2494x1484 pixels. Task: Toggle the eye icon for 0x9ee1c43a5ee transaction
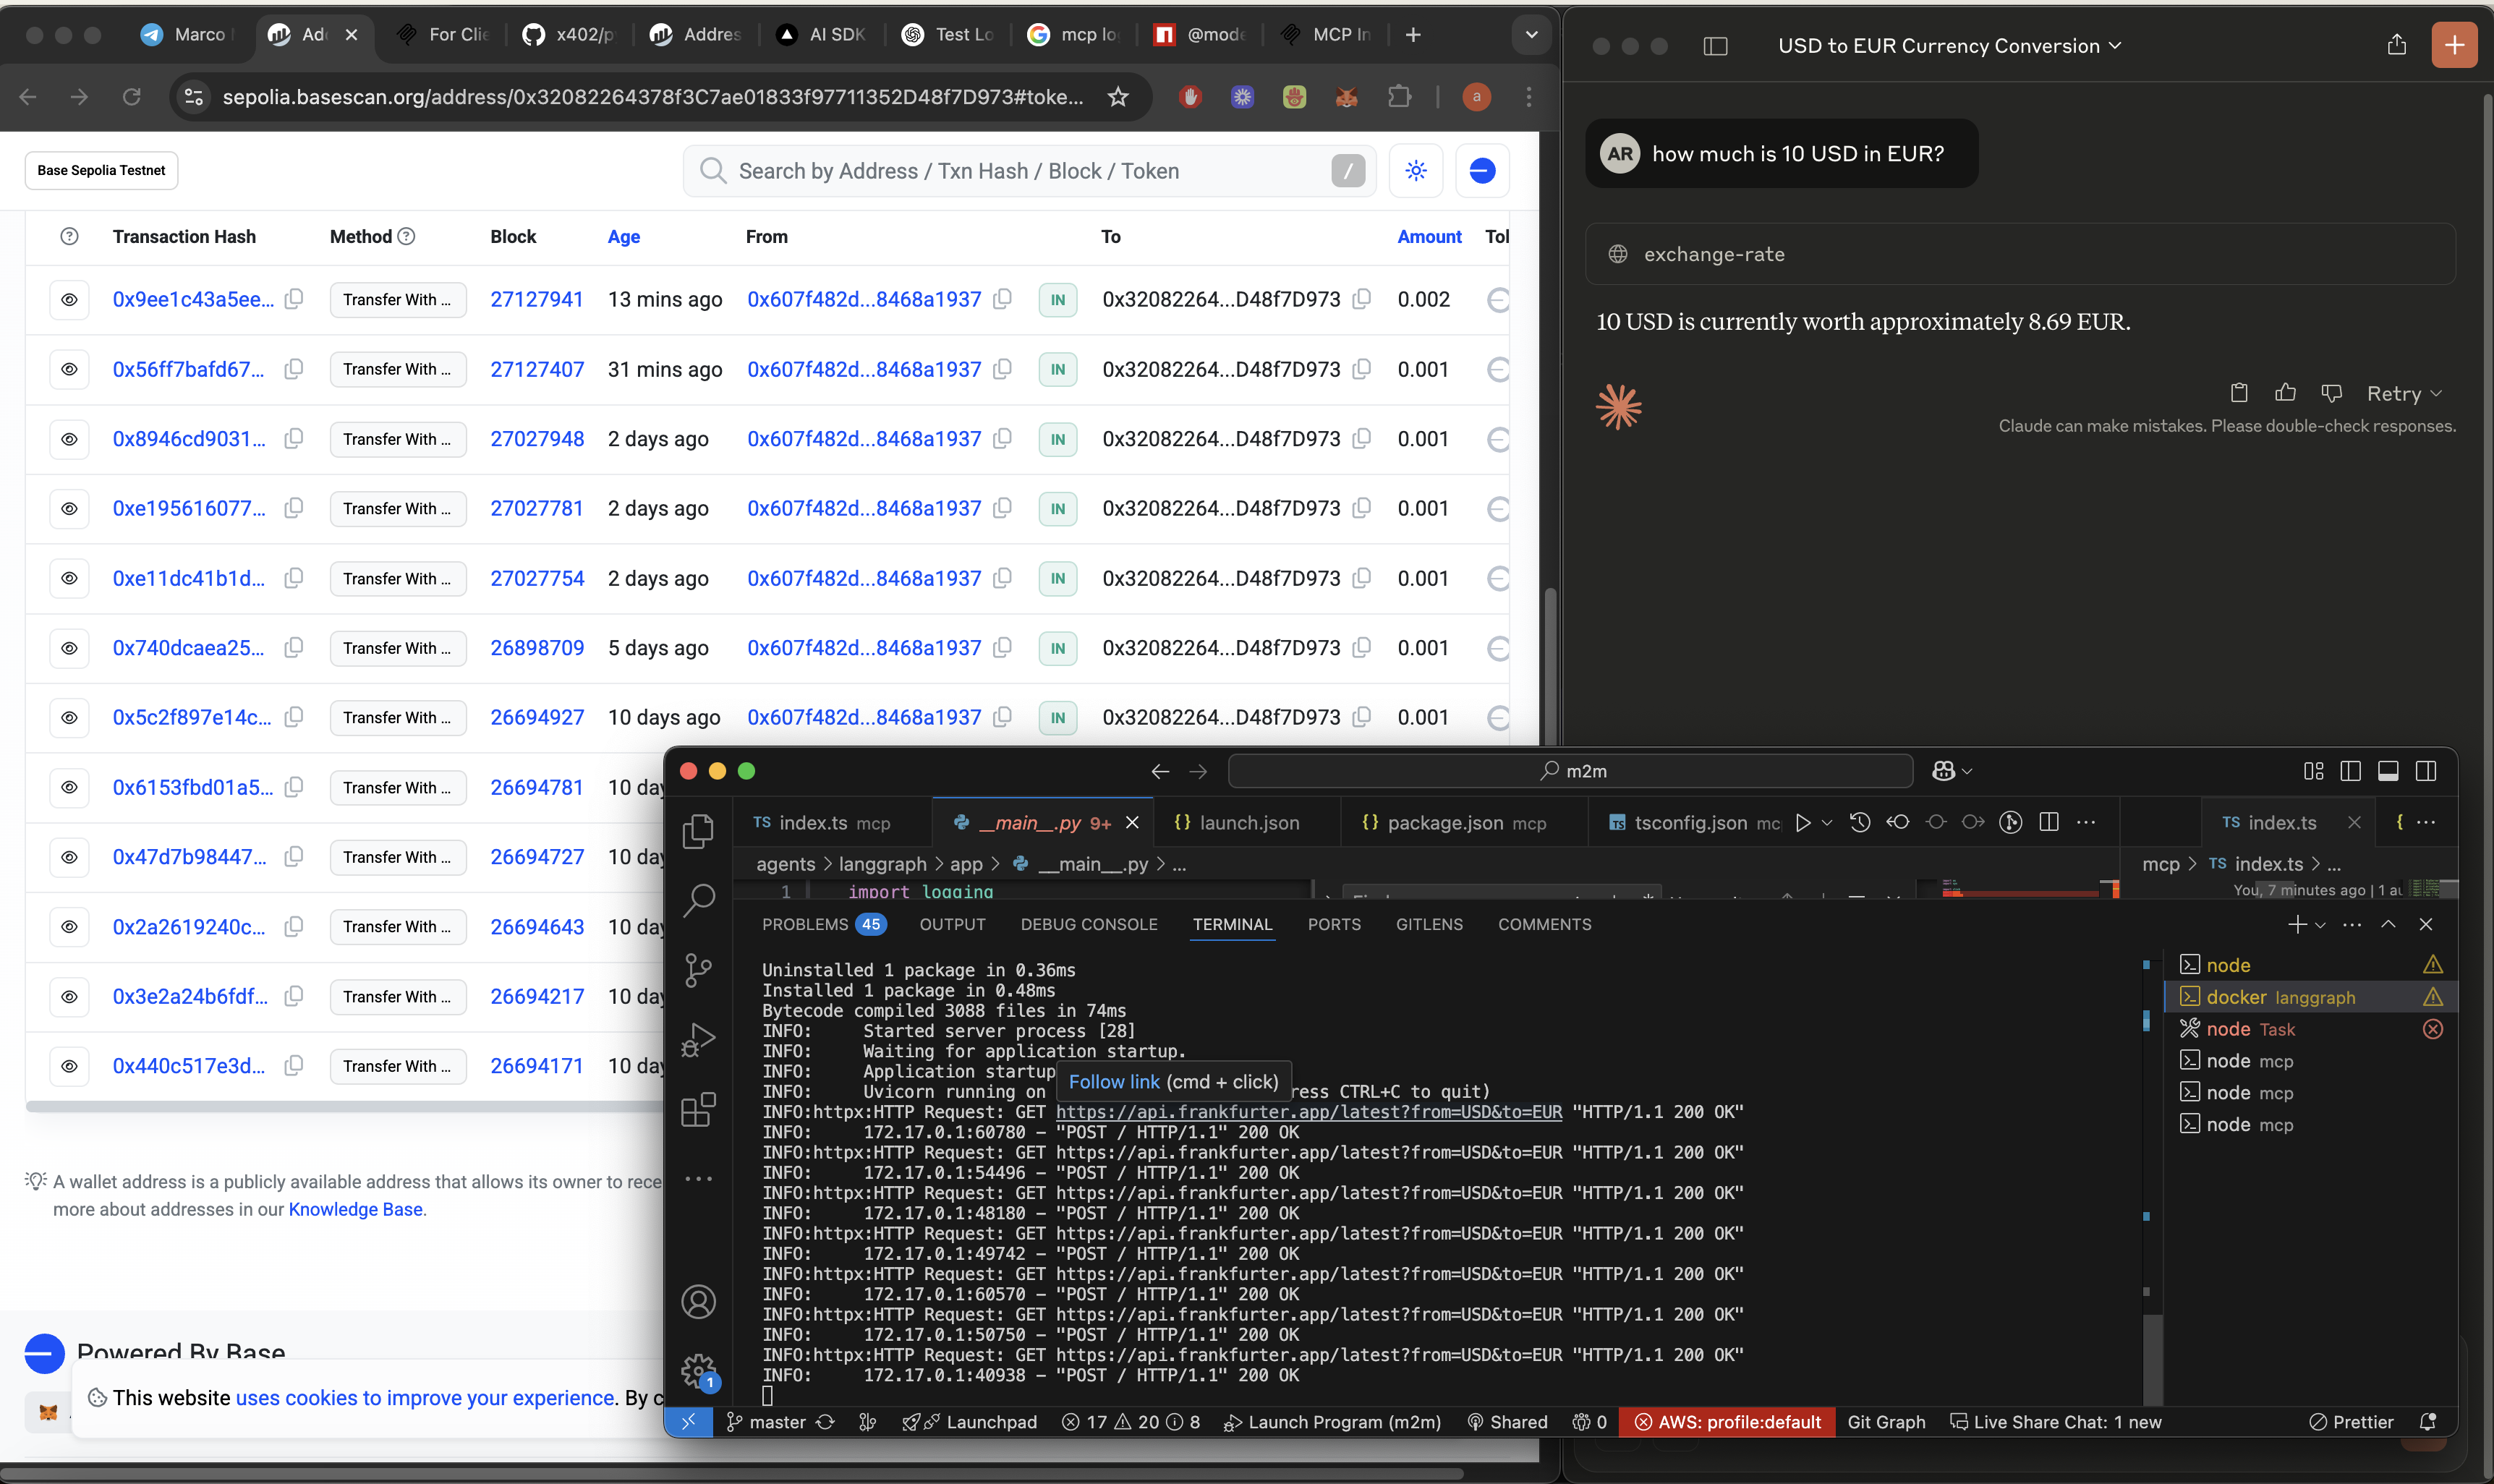click(x=69, y=300)
